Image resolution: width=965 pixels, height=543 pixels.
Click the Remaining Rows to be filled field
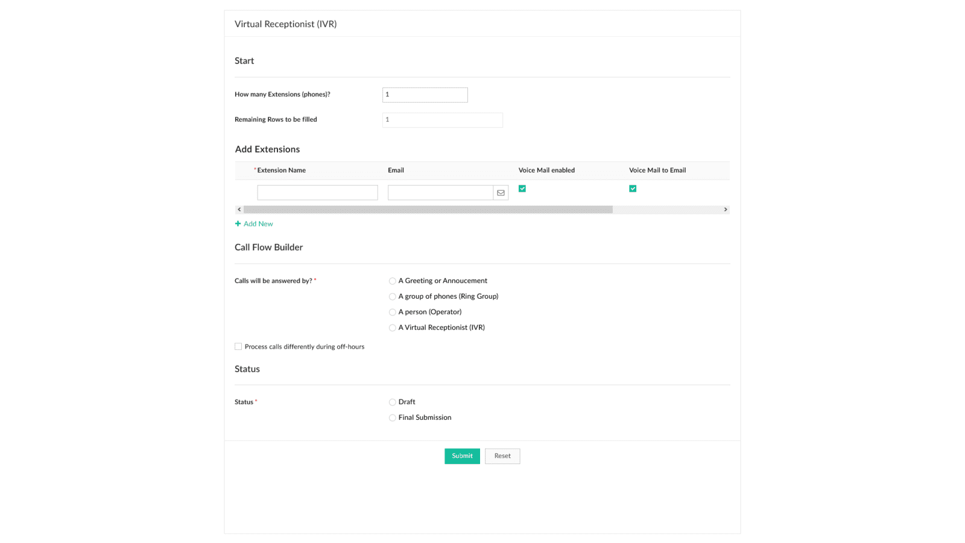442,120
